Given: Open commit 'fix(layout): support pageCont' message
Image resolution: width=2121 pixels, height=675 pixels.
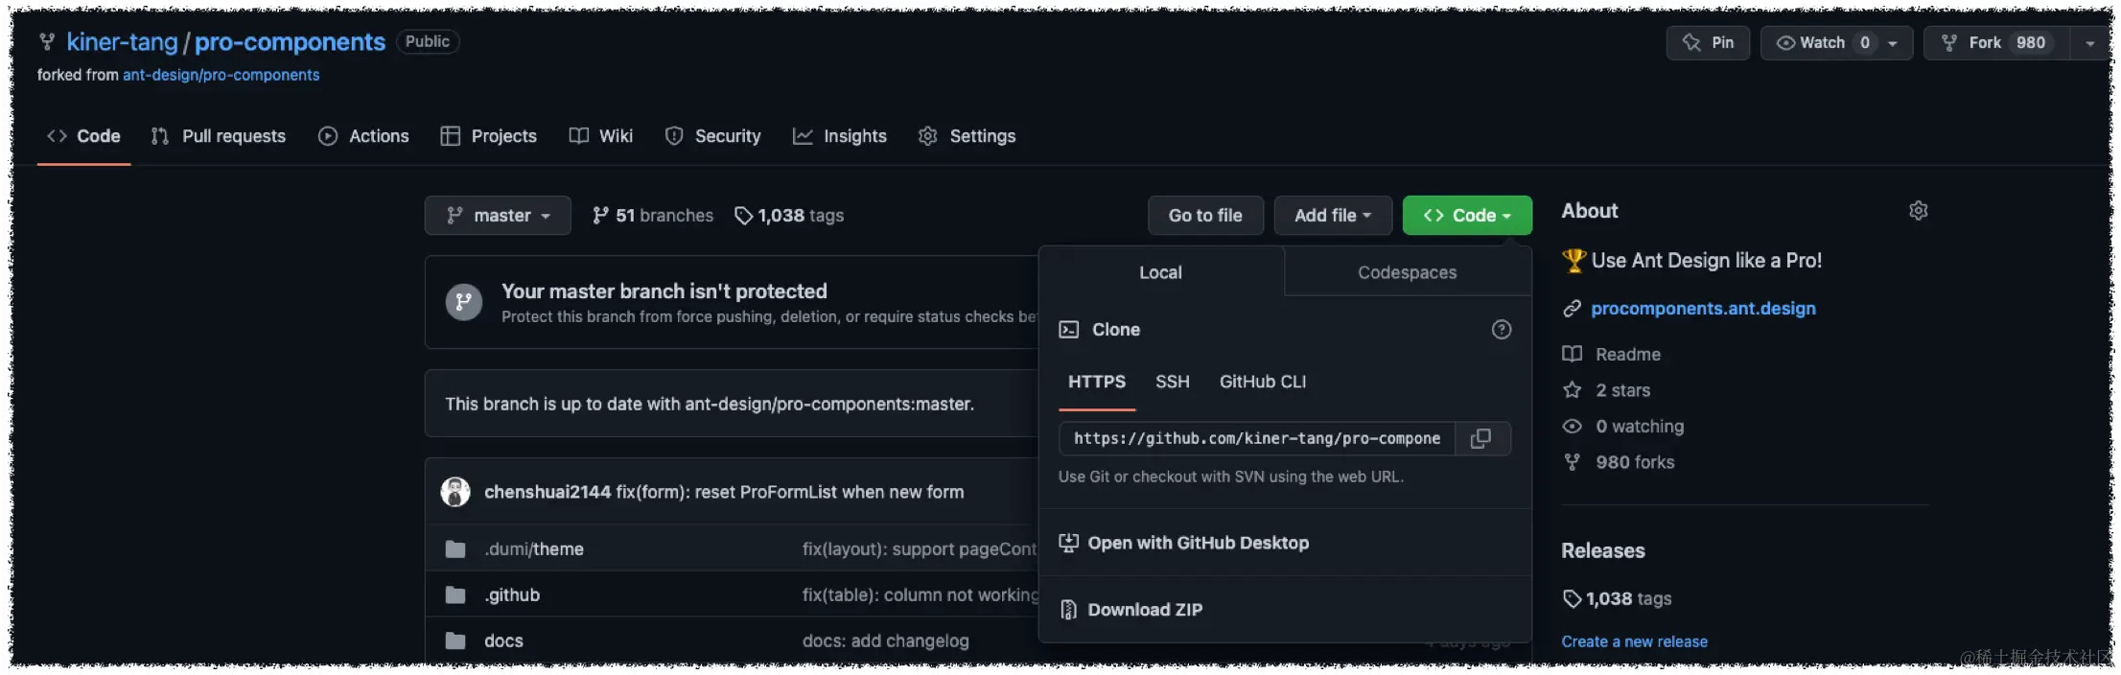Looking at the screenshot, I should 920,549.
